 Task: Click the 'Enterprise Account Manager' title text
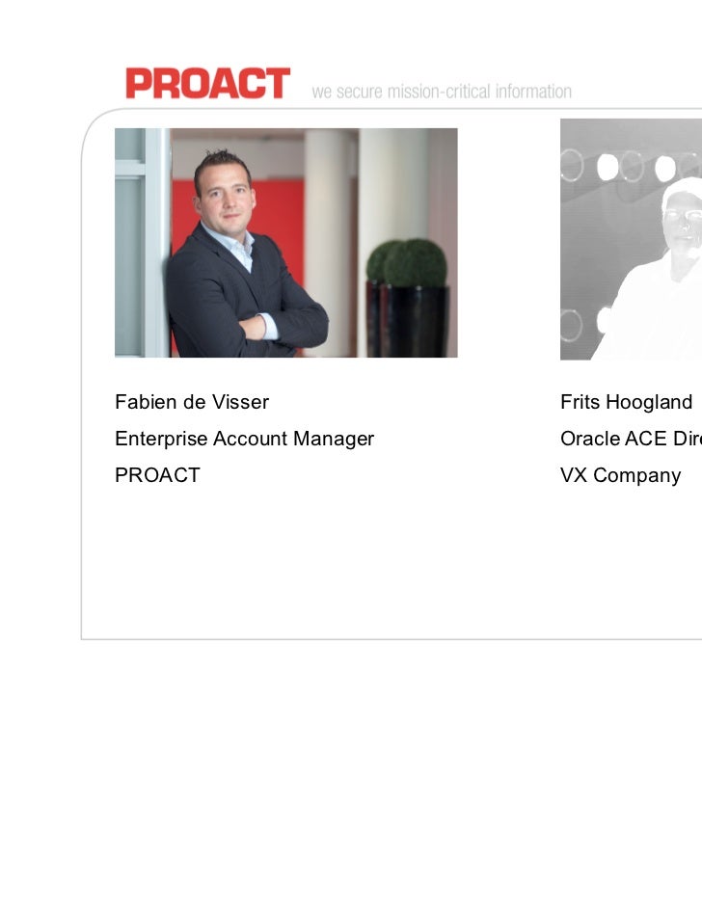[244, 439]
